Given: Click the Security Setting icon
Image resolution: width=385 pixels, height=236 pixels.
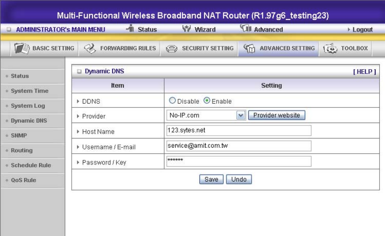Looking at the screenshot, I should point(172,48).
